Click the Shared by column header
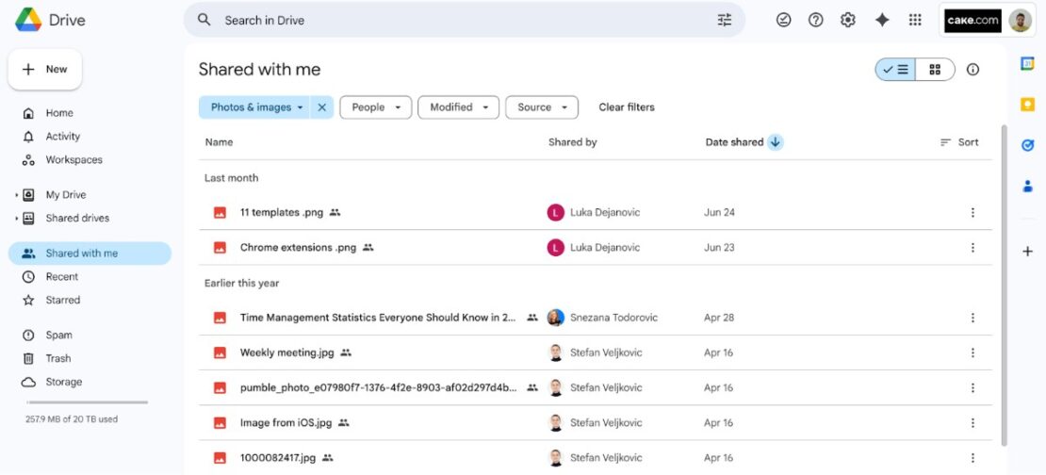This screenshot has height=475, width=1046. [x=572, y=142]
